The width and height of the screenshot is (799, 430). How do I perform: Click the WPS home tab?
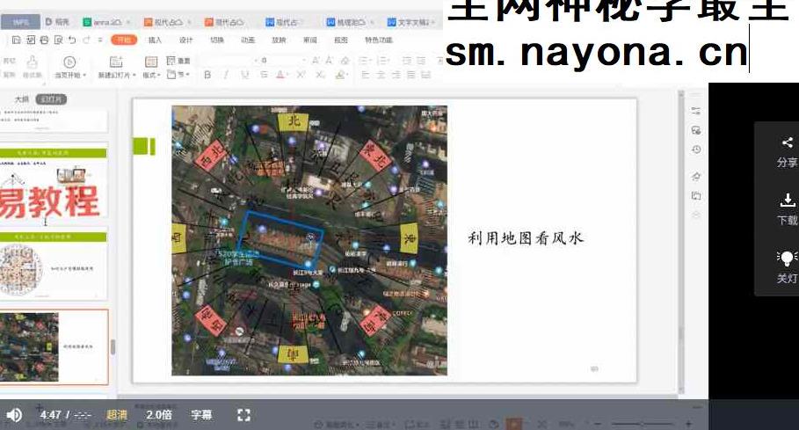tap(20, 22)
